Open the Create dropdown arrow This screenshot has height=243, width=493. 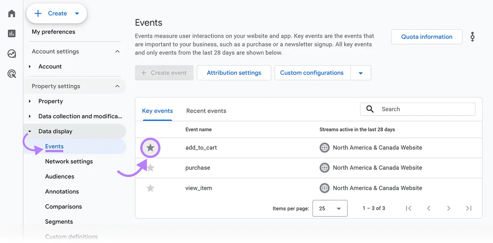pyautogui.click(x=77, y=14)
